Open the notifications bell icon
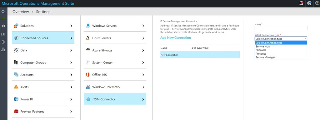Viewport: 320px width, 120px height. 301,3
